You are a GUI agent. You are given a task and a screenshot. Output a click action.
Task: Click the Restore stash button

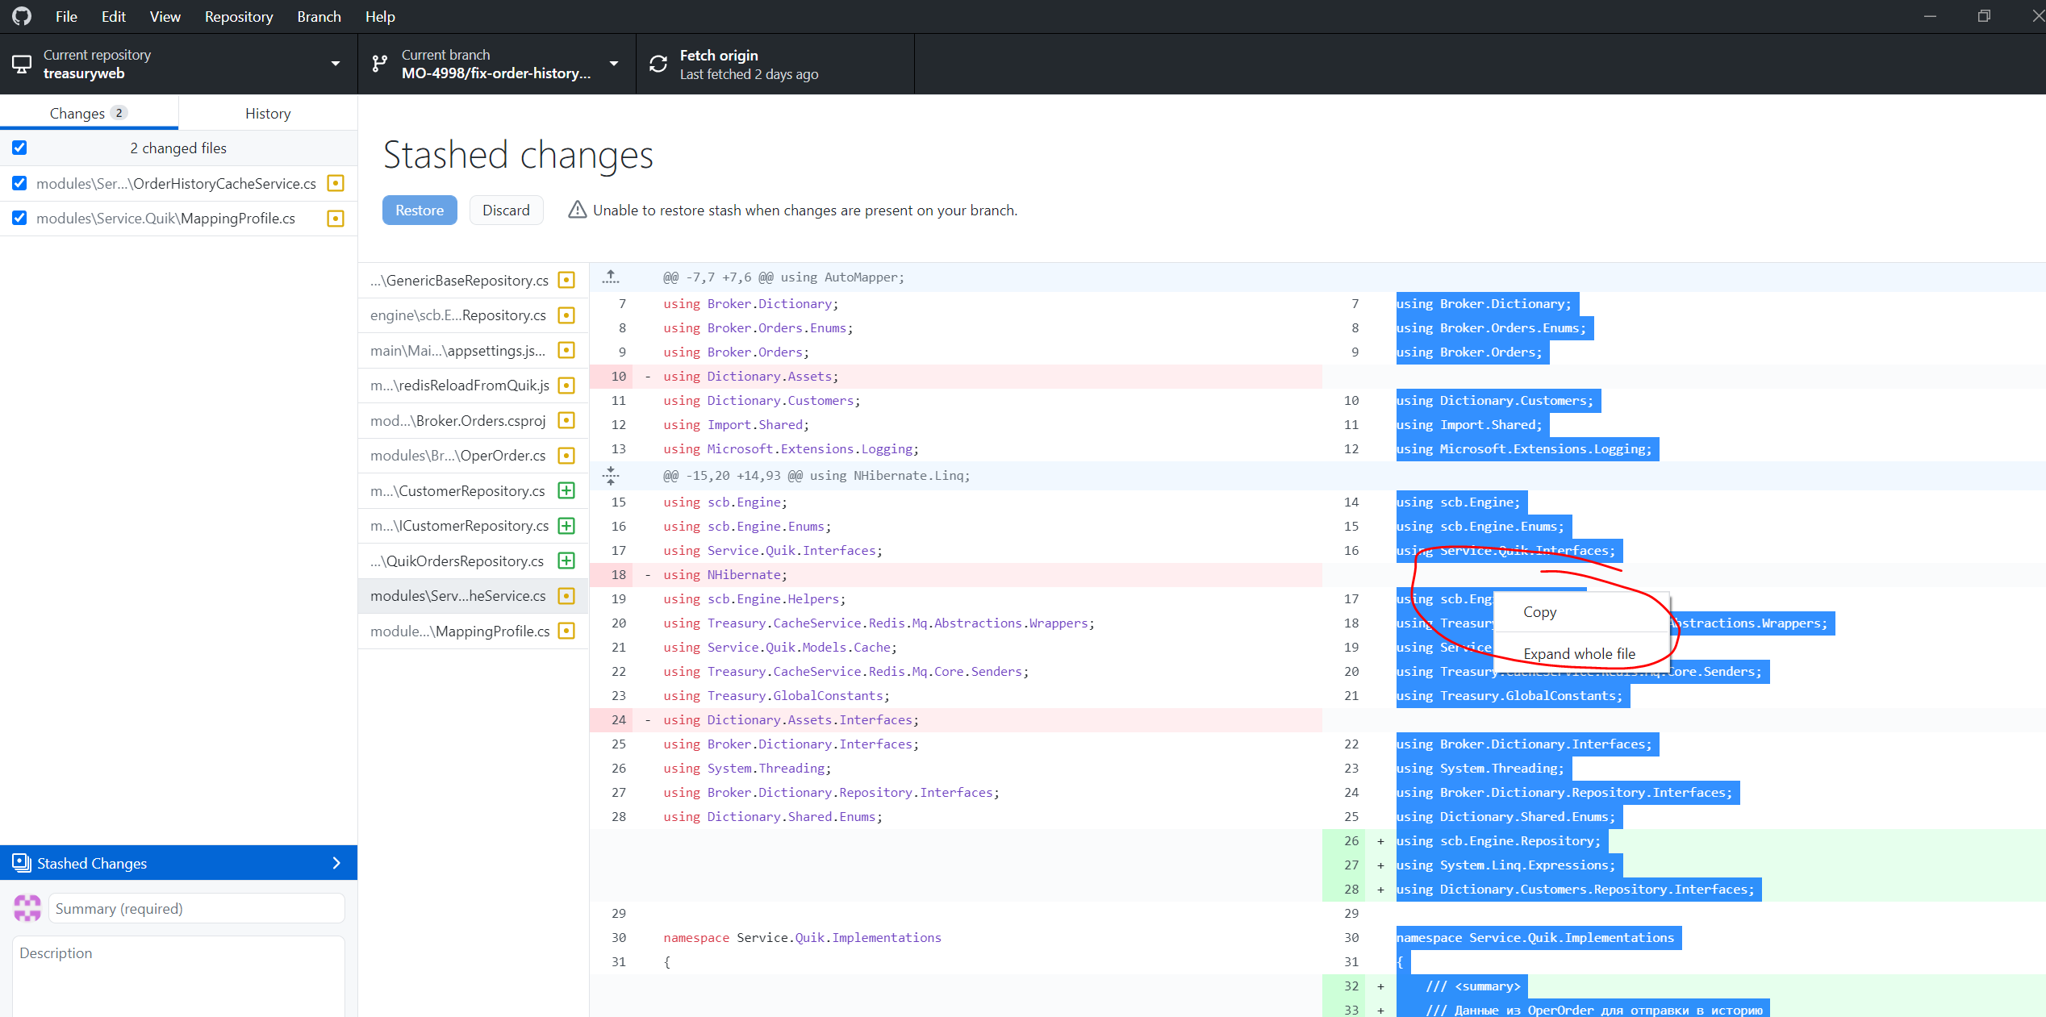point(419,210)
